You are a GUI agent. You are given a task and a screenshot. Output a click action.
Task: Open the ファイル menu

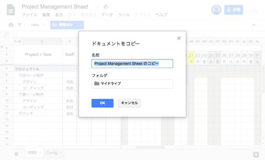(30, 15)
